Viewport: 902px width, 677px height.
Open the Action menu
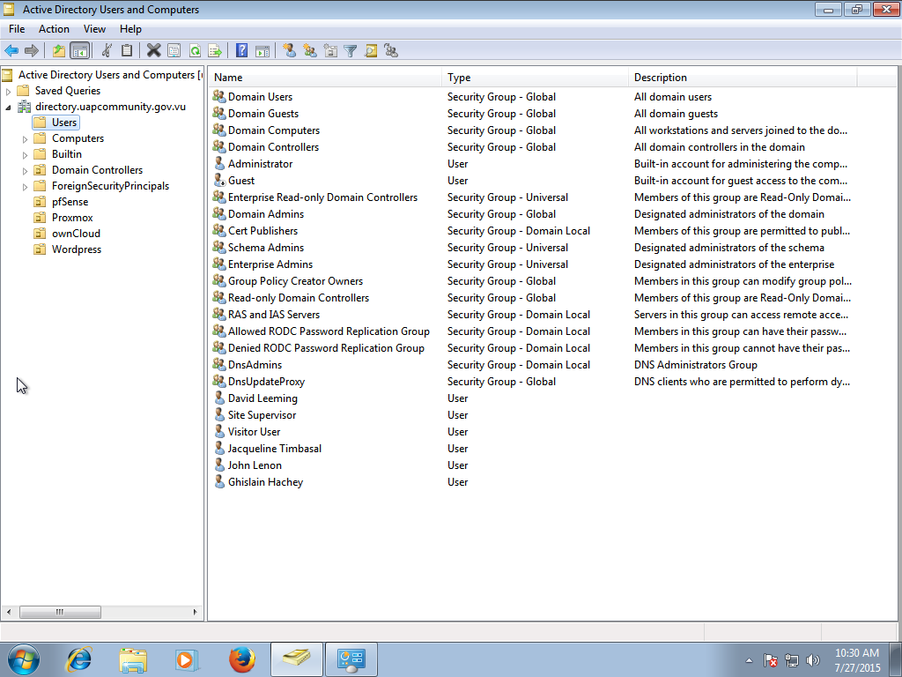point(54,29)
